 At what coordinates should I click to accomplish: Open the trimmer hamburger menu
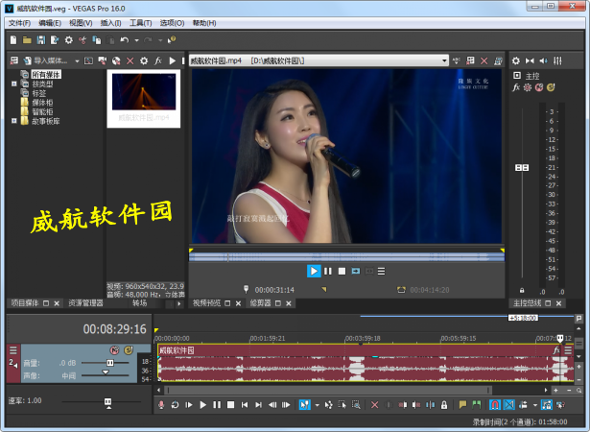381,271
